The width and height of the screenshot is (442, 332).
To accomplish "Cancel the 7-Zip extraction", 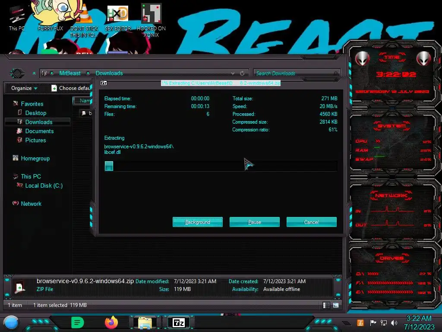I will pos(312,222).
